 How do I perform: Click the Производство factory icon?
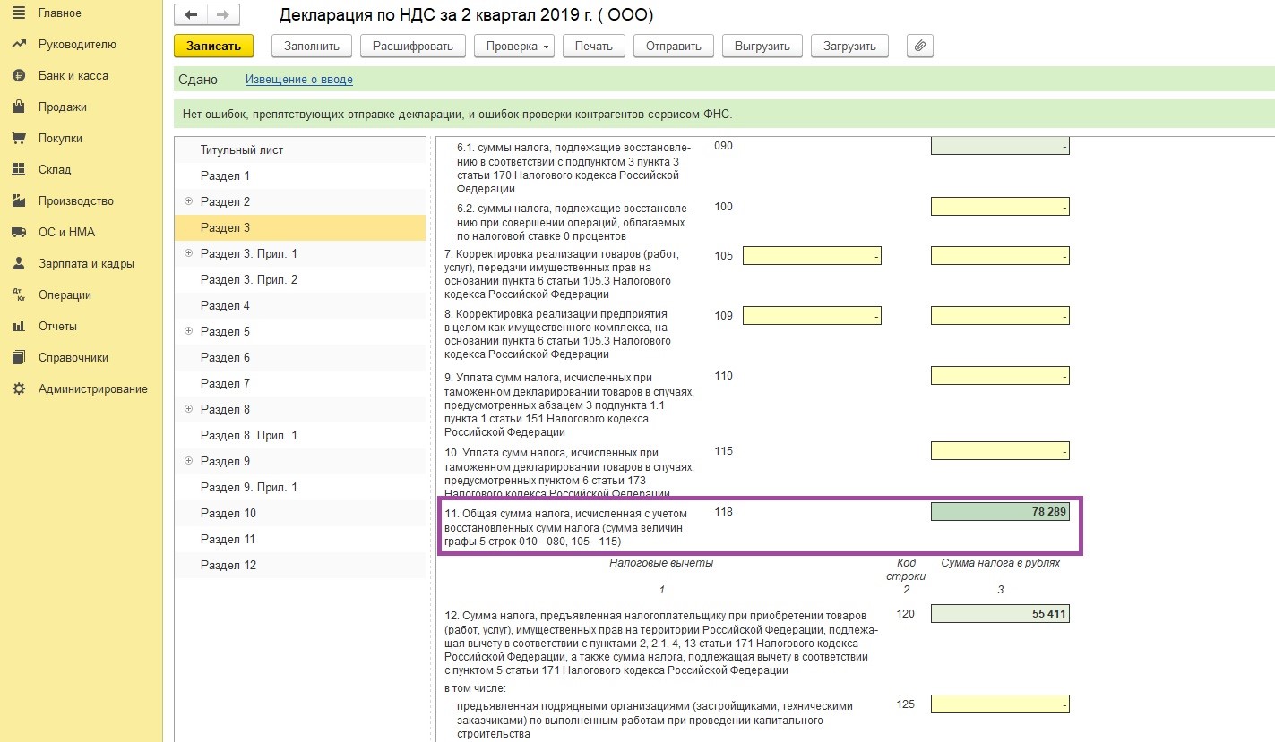(x=18, y=200)
